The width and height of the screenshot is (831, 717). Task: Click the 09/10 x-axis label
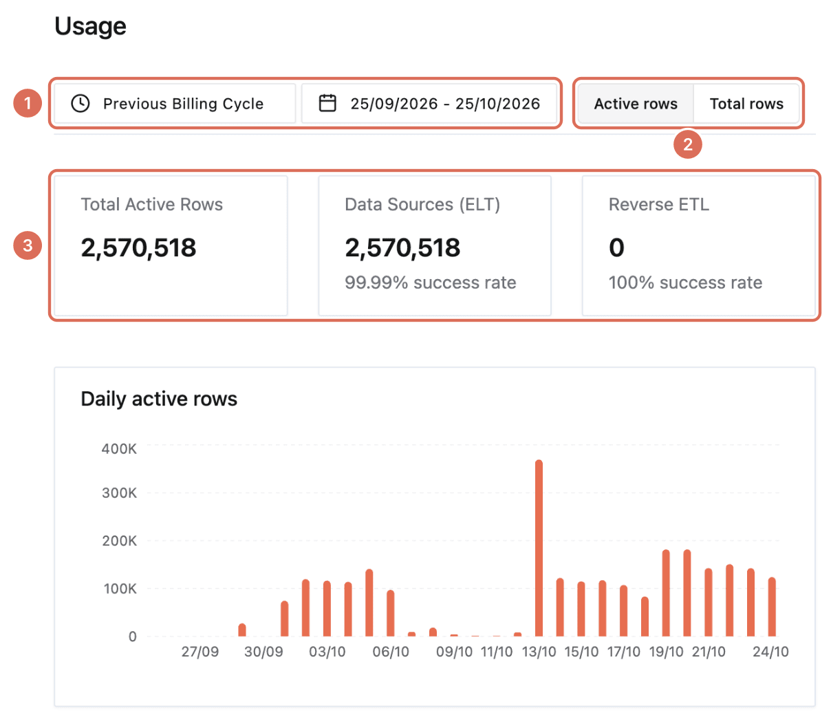(x=454, y=652)
